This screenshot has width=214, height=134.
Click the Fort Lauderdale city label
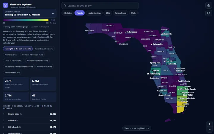[x=187, y=98]
